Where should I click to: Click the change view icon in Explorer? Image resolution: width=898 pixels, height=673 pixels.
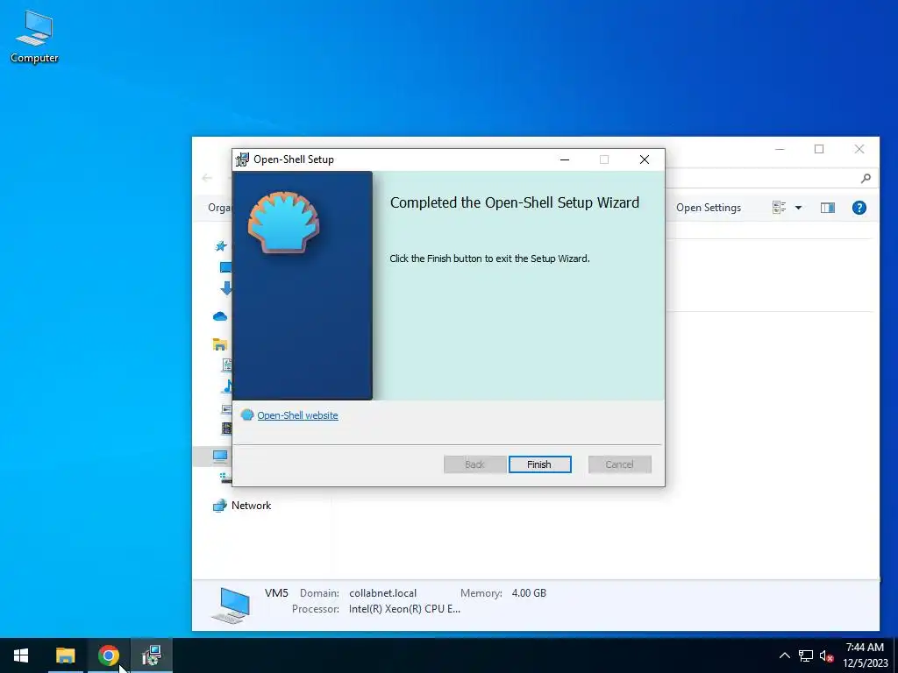coord(779,208)
